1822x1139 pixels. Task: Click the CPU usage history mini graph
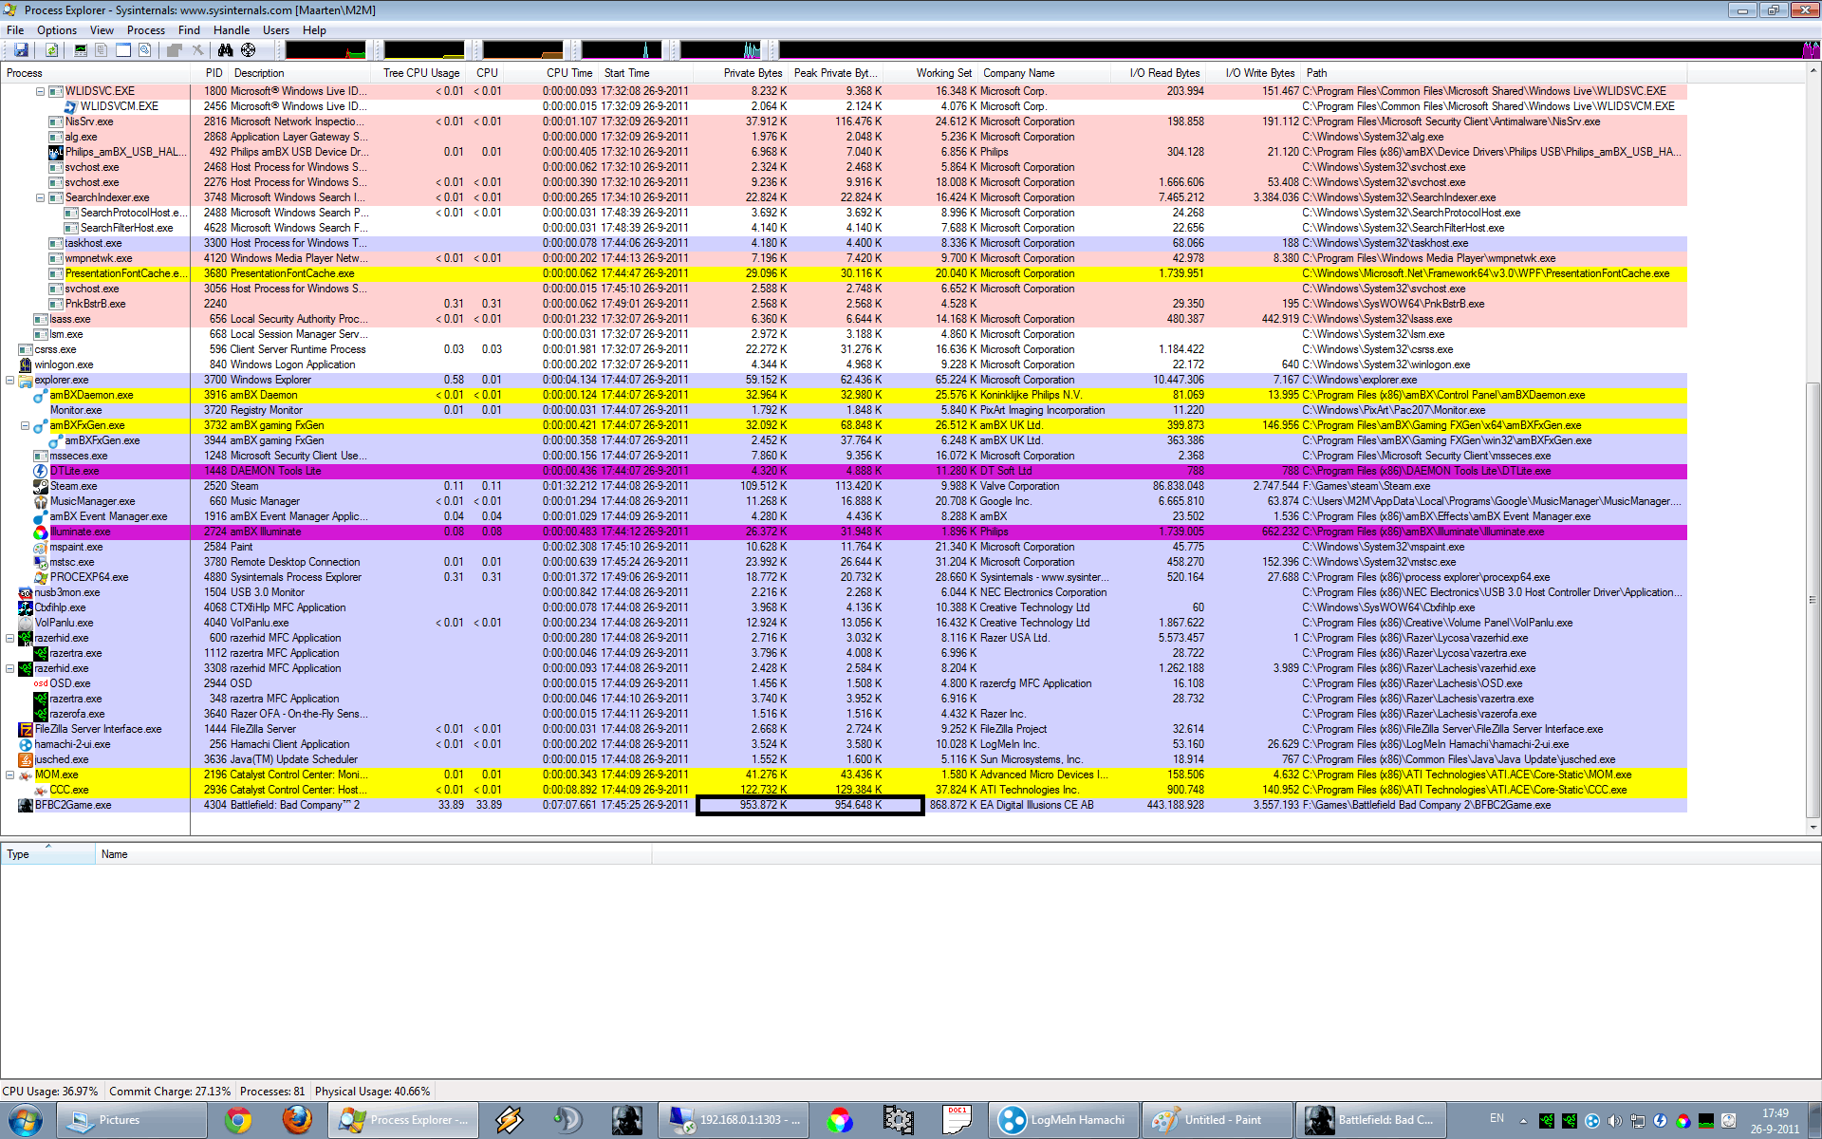(325, 50)
